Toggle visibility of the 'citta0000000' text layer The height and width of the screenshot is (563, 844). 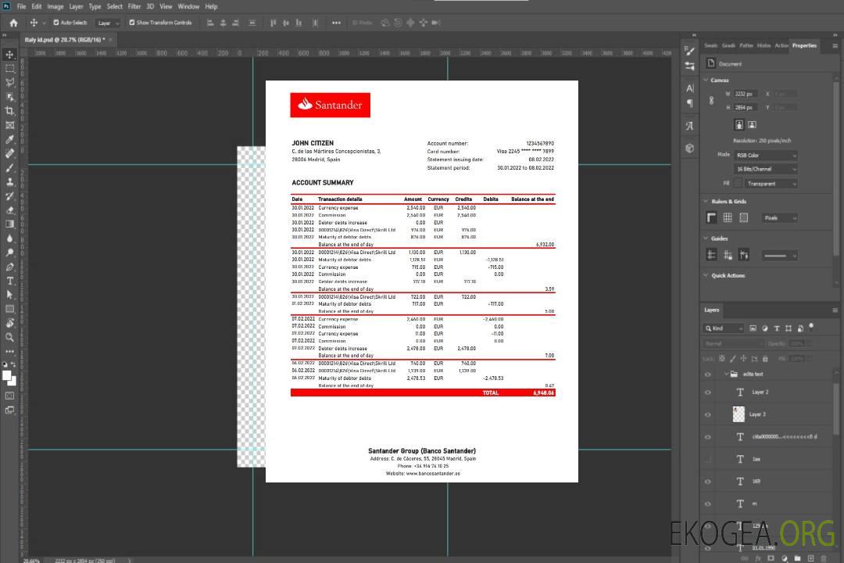708,437
